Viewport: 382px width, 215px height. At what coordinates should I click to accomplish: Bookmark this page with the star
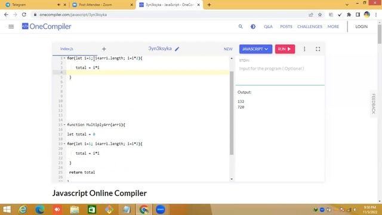[320, 15]
